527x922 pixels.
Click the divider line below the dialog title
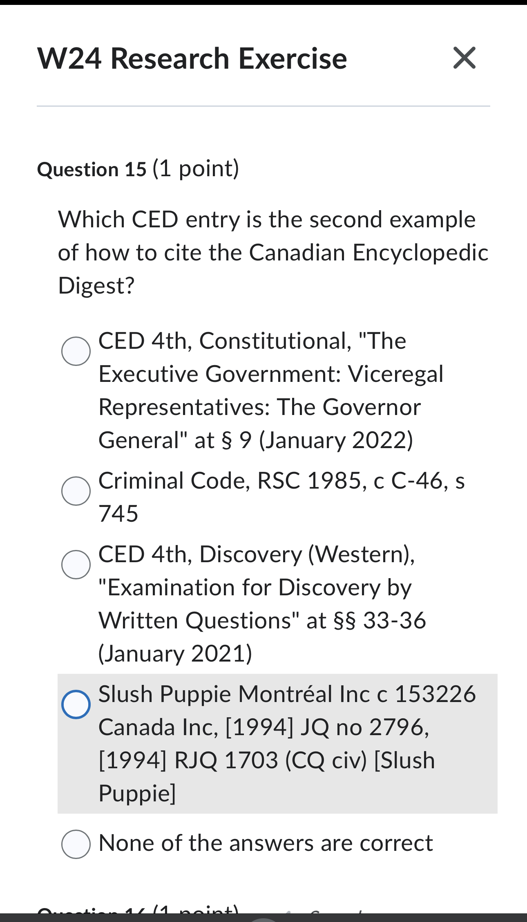click(263, 105)
